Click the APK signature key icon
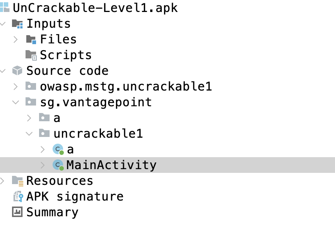The image size is (335, 226). tap(18, 196)
